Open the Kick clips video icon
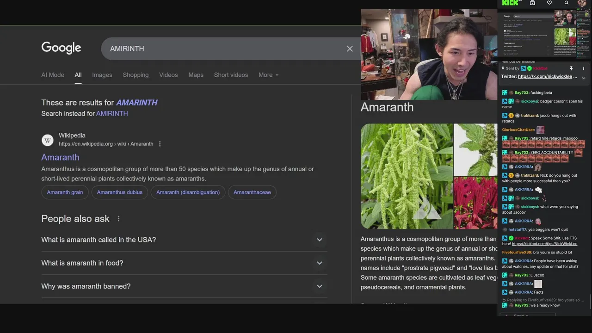The height and width of the screenshot is (333, 592). coord(532,3)
